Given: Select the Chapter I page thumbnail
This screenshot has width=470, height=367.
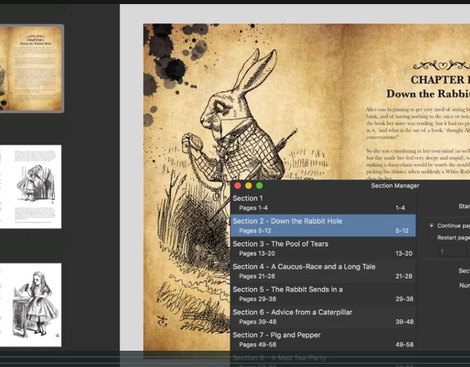Looking at the screenshot, I should pyautogui.click(x=31, y=69).
